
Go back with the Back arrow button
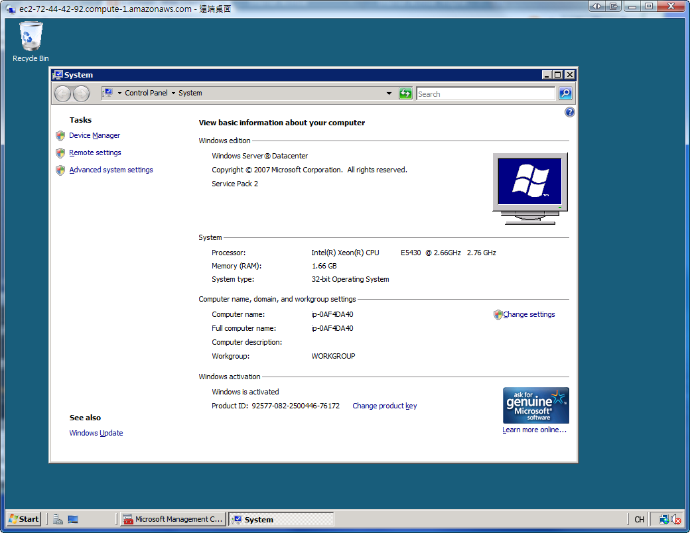point(62,93)
